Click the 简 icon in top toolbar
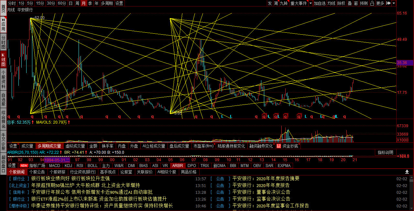The width and height of the screenshot is (414, 211). tap(276, 3)
